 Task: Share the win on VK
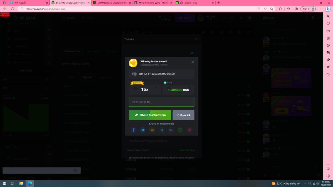[171, 130]
